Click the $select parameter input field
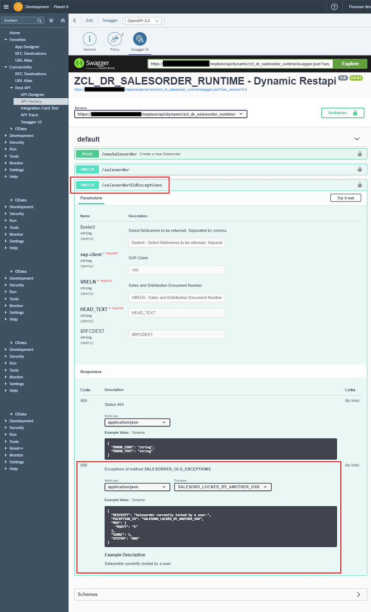Viewport: 371px width, 612px height. click(x=177, y=243)
